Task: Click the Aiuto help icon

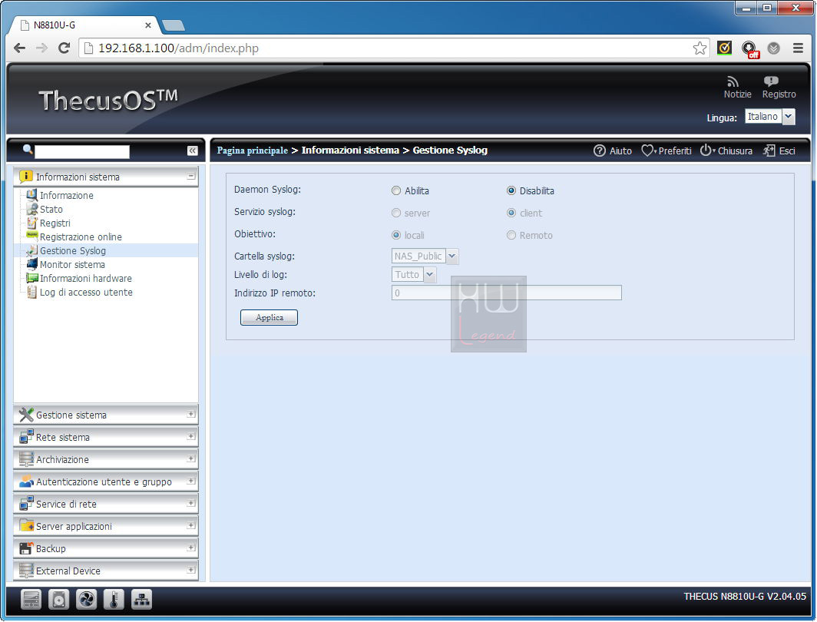Action: point(599,151)
